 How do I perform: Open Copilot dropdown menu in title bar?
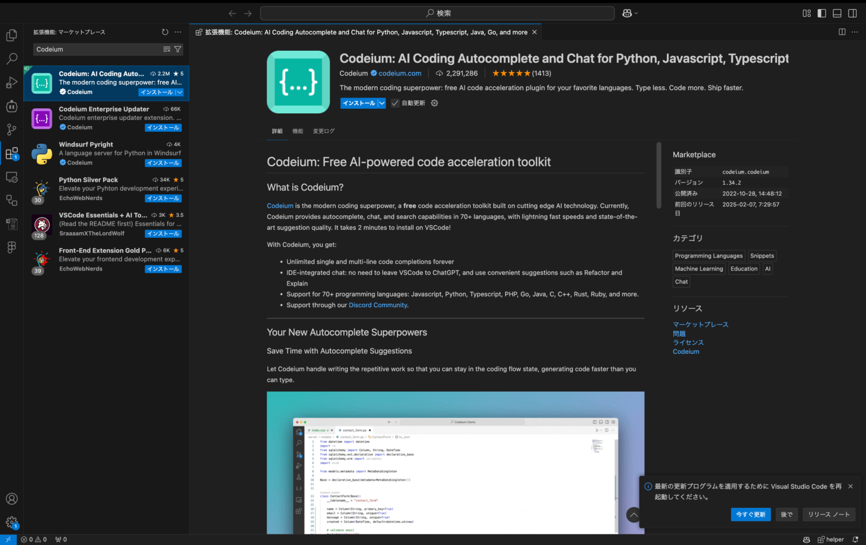click(x=630, y=13)
